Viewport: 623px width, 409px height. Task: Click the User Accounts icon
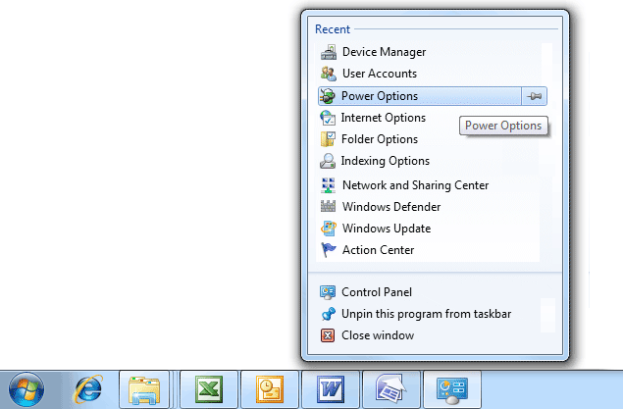coord(329,74)
